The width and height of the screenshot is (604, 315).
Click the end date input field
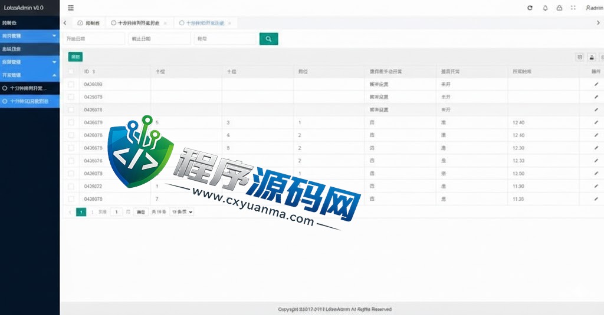159,38
